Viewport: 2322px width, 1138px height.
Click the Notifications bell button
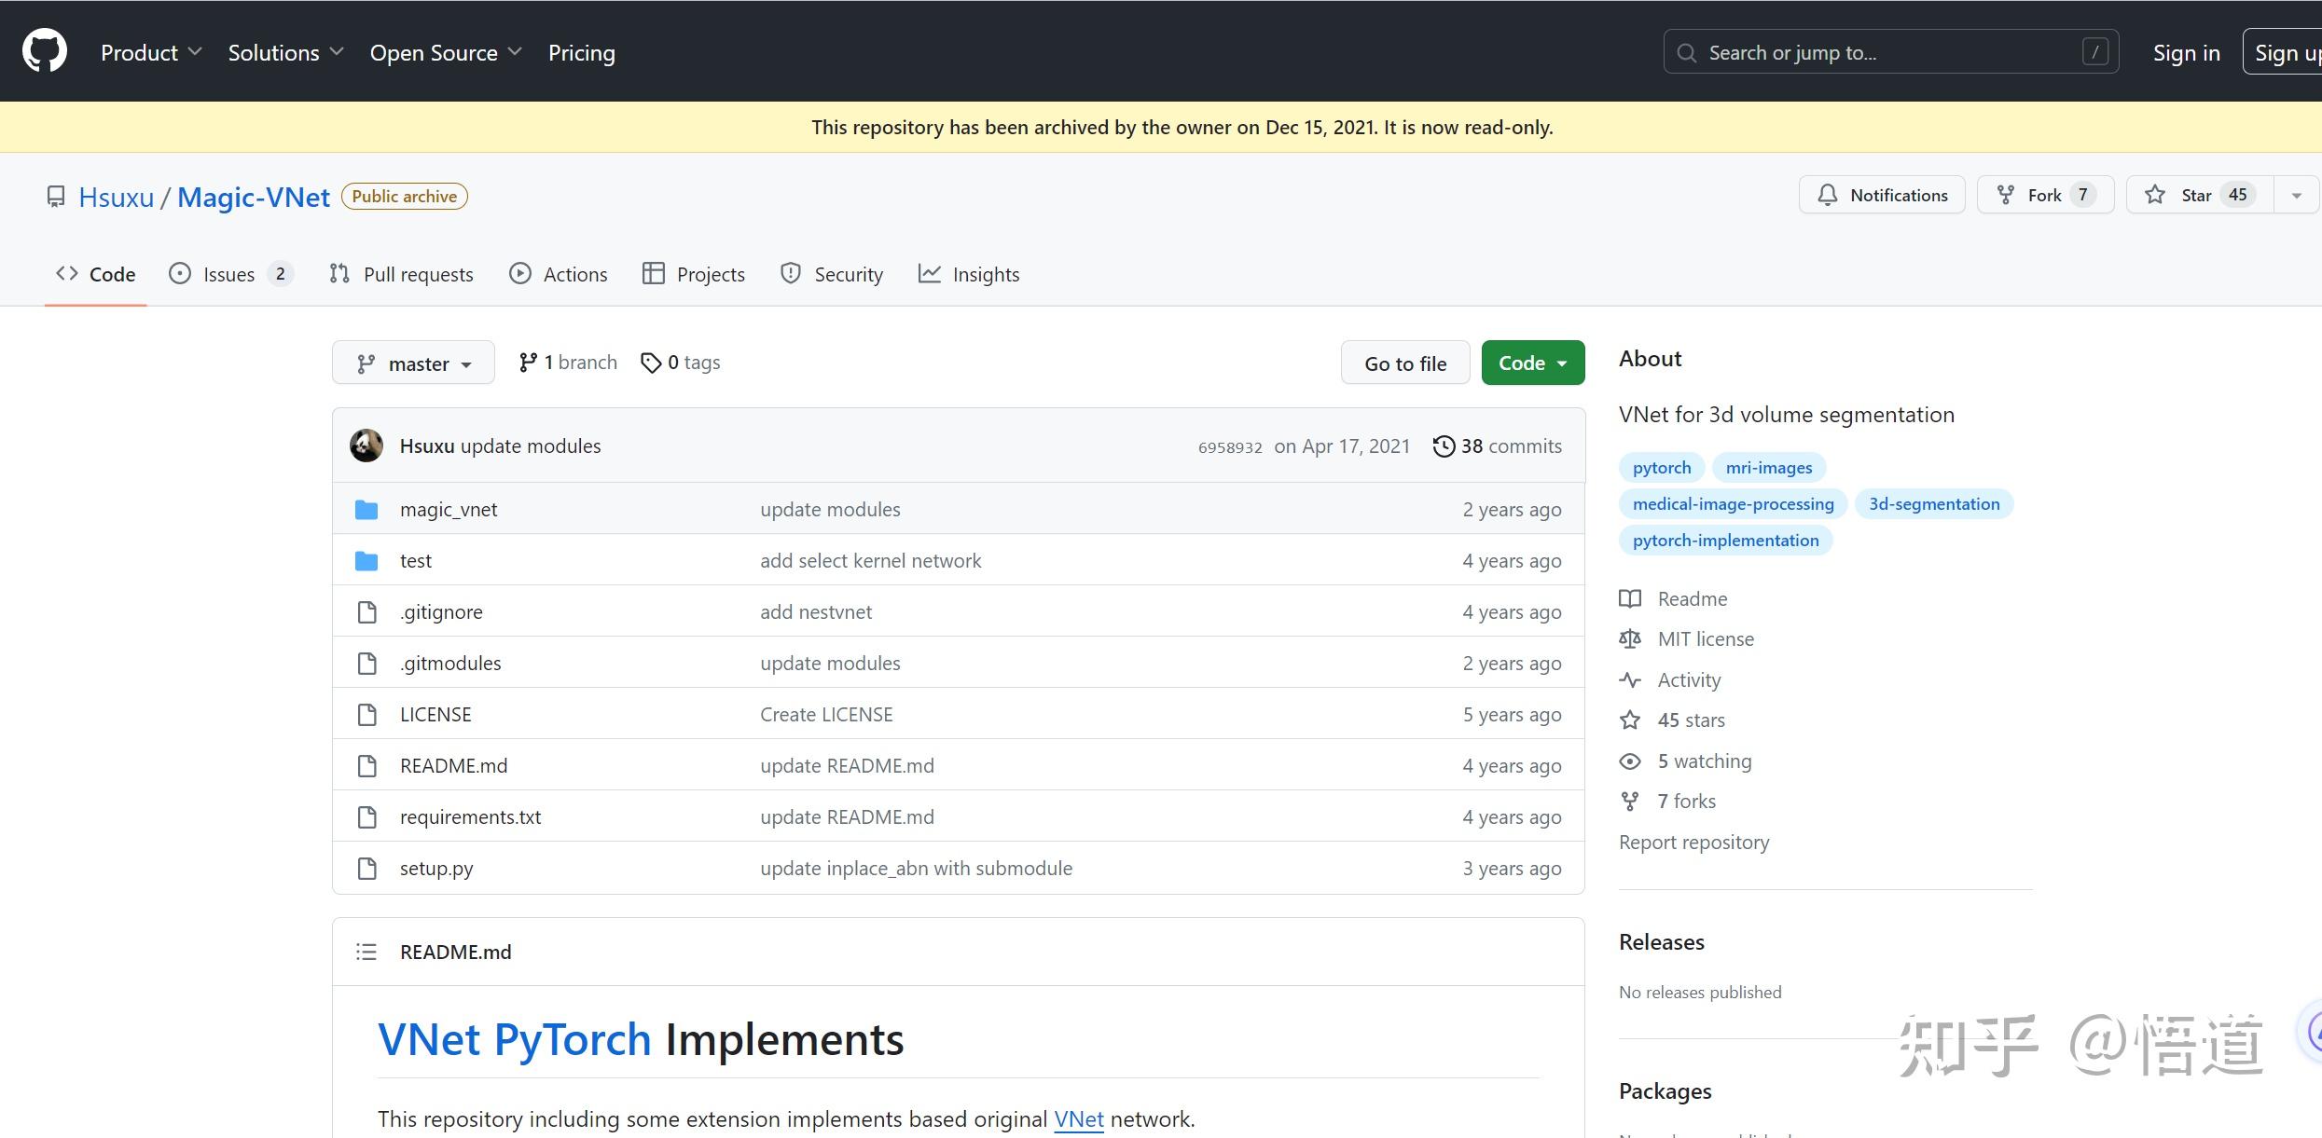[x=1882, y=195]
